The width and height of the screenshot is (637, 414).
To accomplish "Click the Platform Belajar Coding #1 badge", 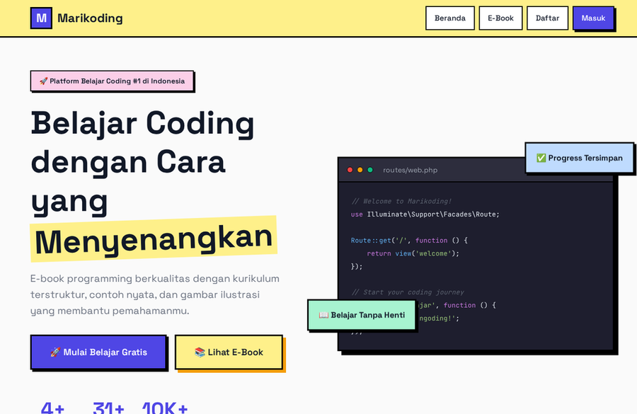I will tap(112, 81).
